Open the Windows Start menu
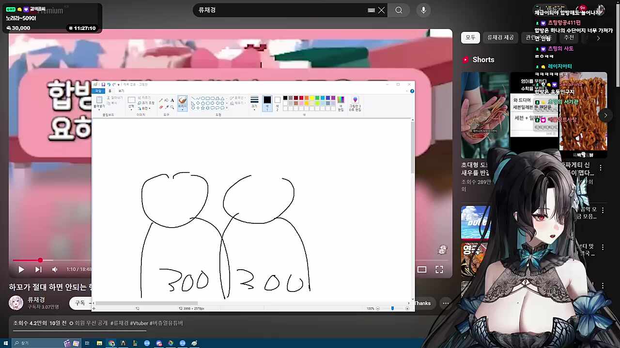 coord(6,343)
